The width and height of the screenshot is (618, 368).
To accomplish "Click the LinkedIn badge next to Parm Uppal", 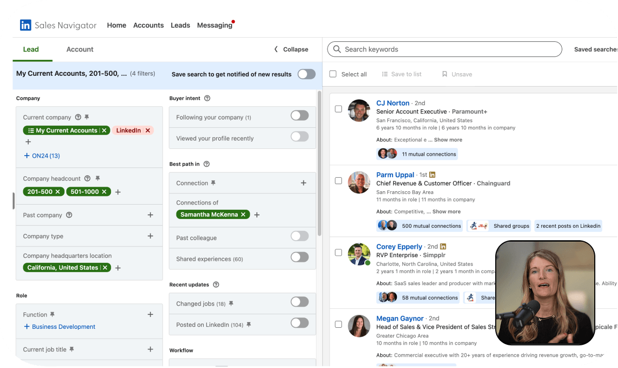I will click(432, 175).
